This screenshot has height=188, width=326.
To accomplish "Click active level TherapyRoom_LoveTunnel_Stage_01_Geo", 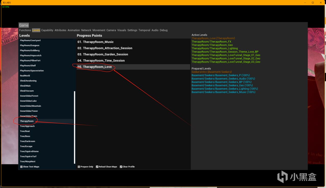I will point(226,55).
